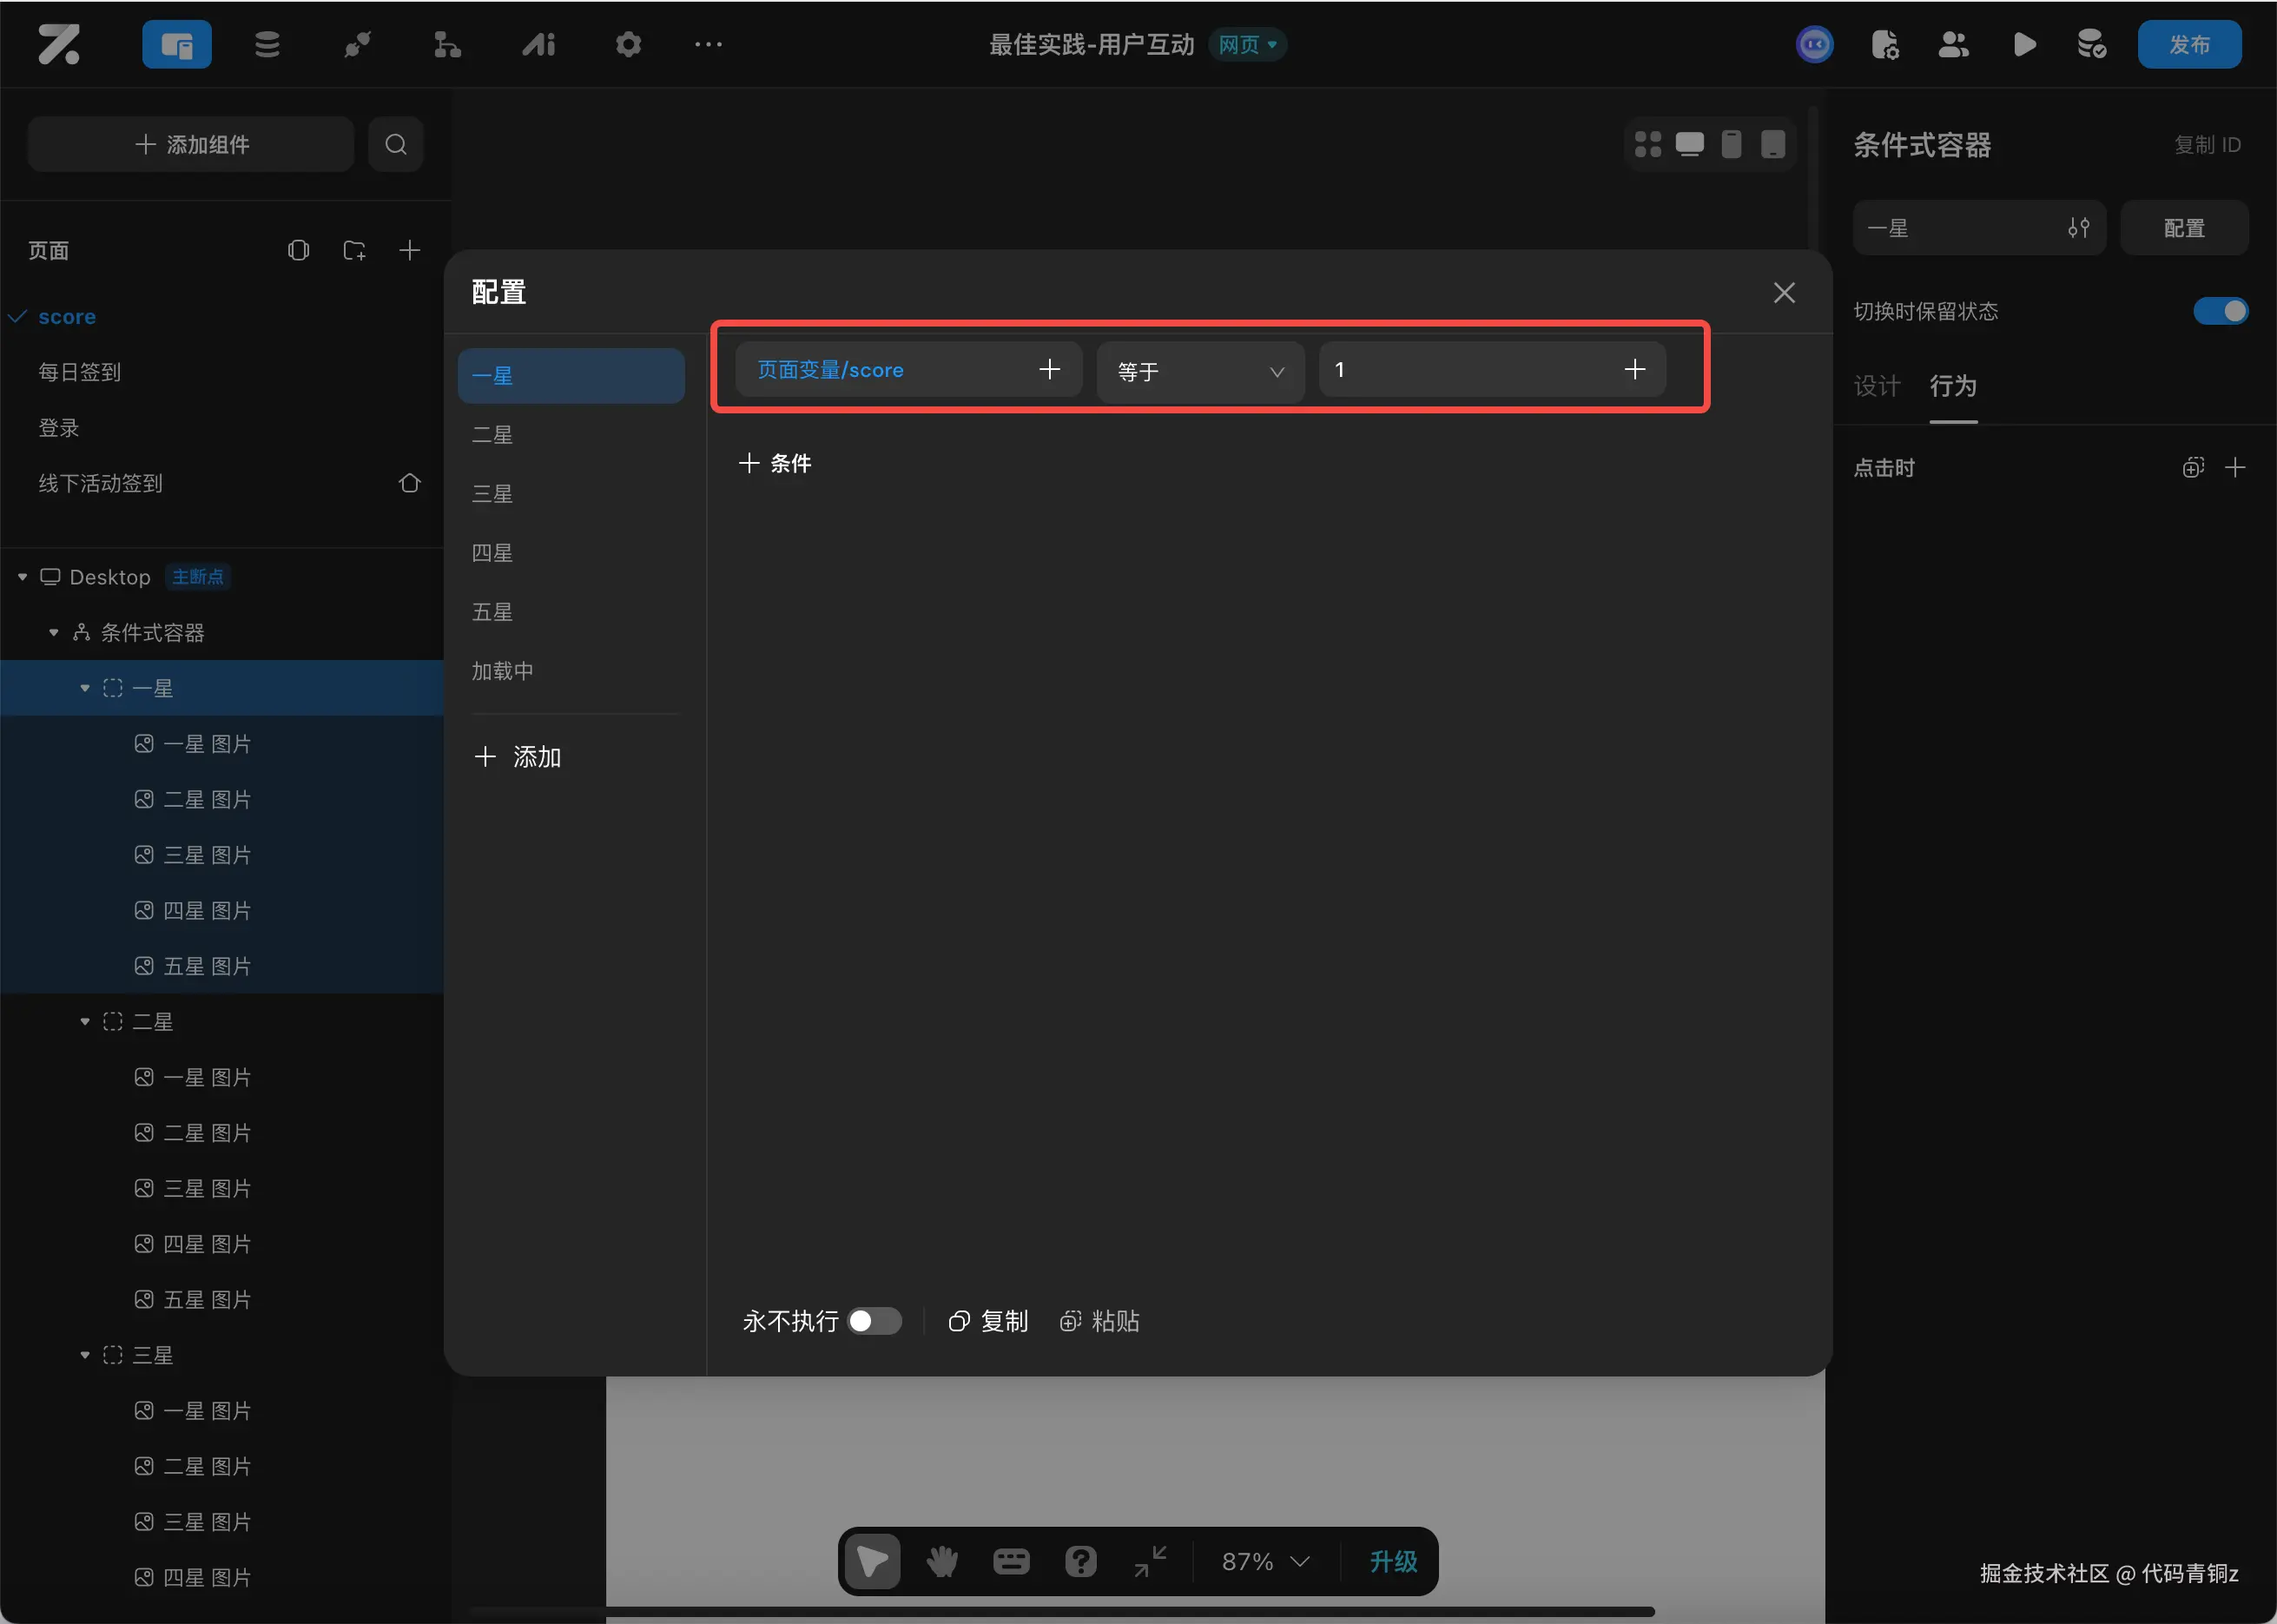
Task: Collapse the 二星 tree node
Action: [x=85, y=1021]
